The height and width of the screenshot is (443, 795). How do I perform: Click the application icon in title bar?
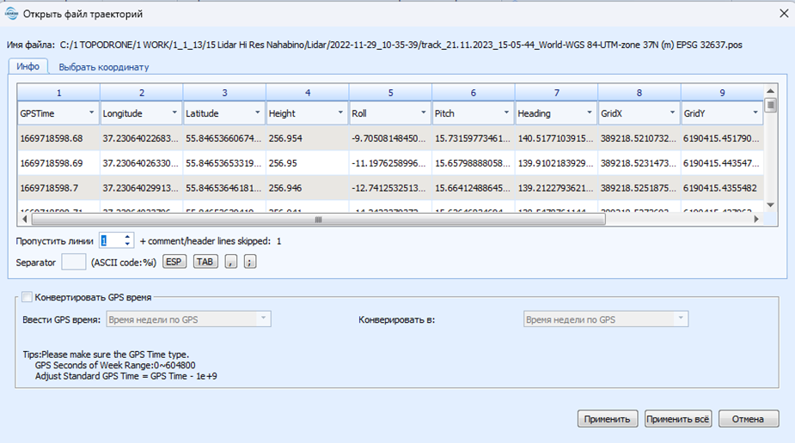[x=11, y=14]
